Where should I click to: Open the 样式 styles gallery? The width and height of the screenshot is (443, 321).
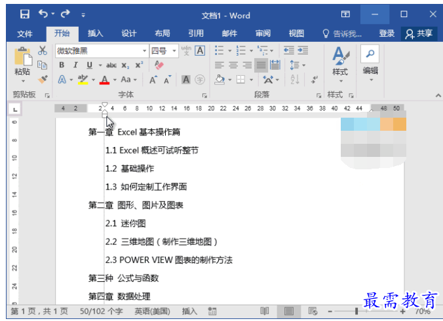pyautogui.click(x=341, y=65)
